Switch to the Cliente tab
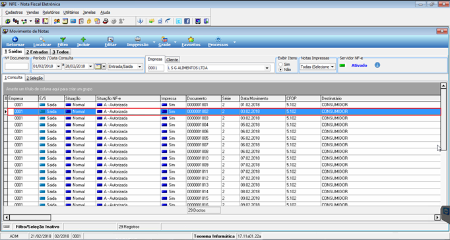This screenshot has width=450, height=240. [172, 59]
